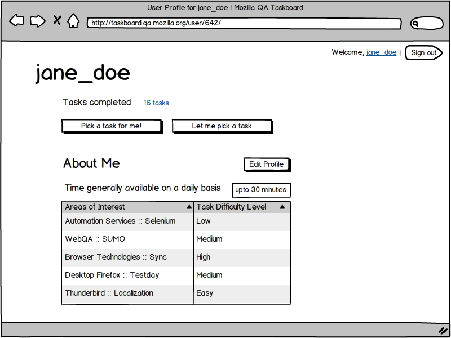Click the 'About Me' heading
Screen dimensions: 451x338
point(91,163)
